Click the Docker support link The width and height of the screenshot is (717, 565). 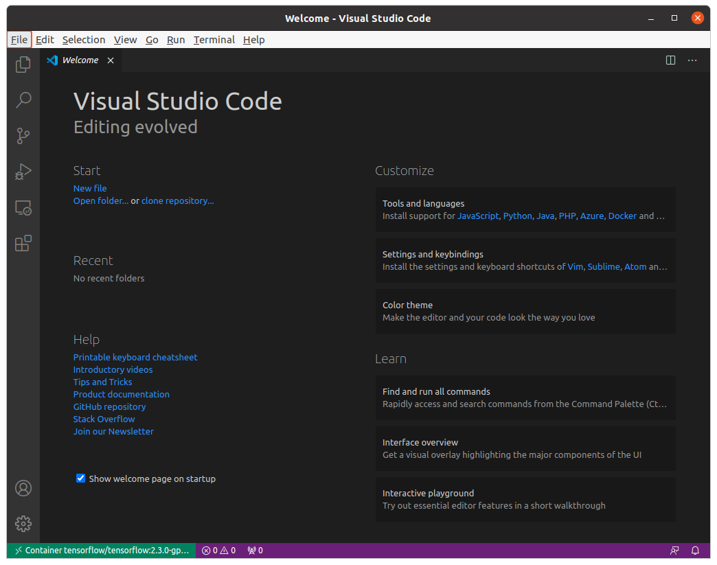coord(622,216)
